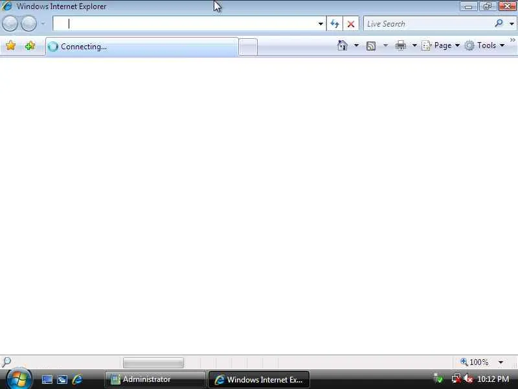Image resolution: width=518 pixels, height=389 pixels.
Task: Restore down the Internet Explorer window
Action: coord(488,6)
